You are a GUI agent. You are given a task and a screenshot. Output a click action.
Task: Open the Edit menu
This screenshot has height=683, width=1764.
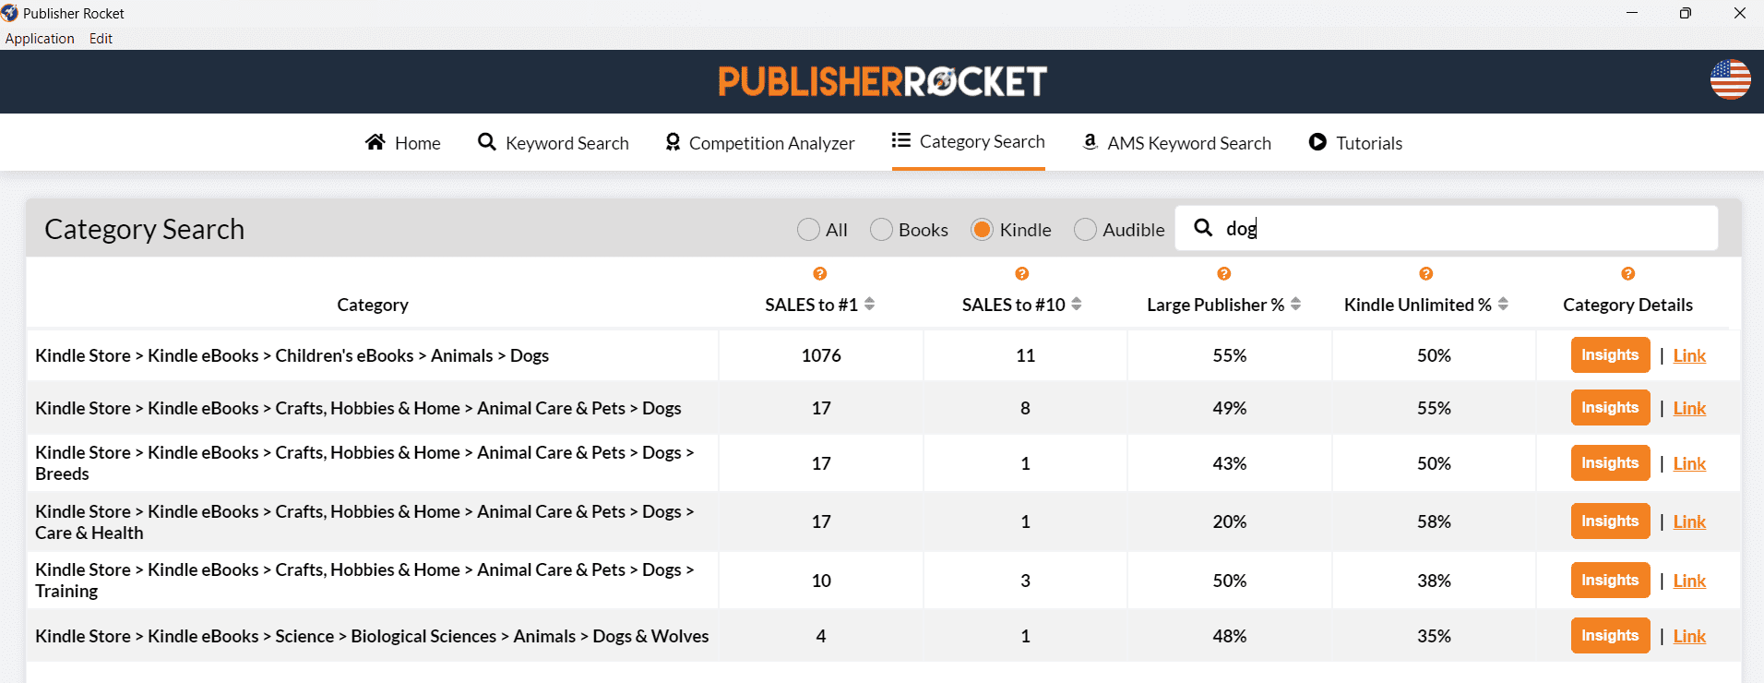point(101,39)
